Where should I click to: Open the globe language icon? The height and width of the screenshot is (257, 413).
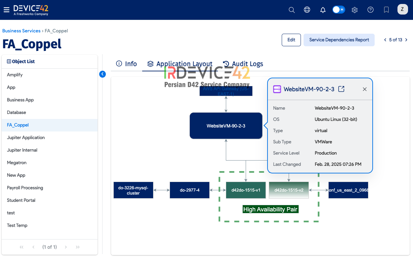(x=307, y=10)
